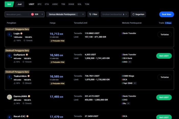The width and height of the screenshot is (179, 119).
Task: Remove Semua Metode Pembayaran selection x
Action: click(77, 14)
